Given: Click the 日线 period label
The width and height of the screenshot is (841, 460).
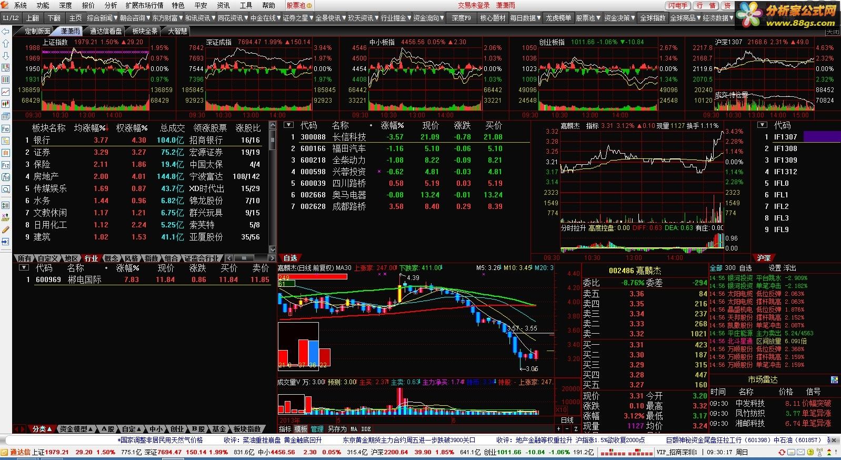Looking at the screenshot, I should [567, 420].
